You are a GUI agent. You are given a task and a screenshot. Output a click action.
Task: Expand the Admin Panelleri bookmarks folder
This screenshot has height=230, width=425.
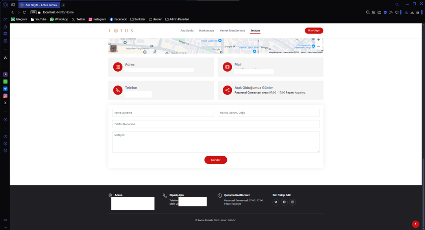[x=177, y=19]
